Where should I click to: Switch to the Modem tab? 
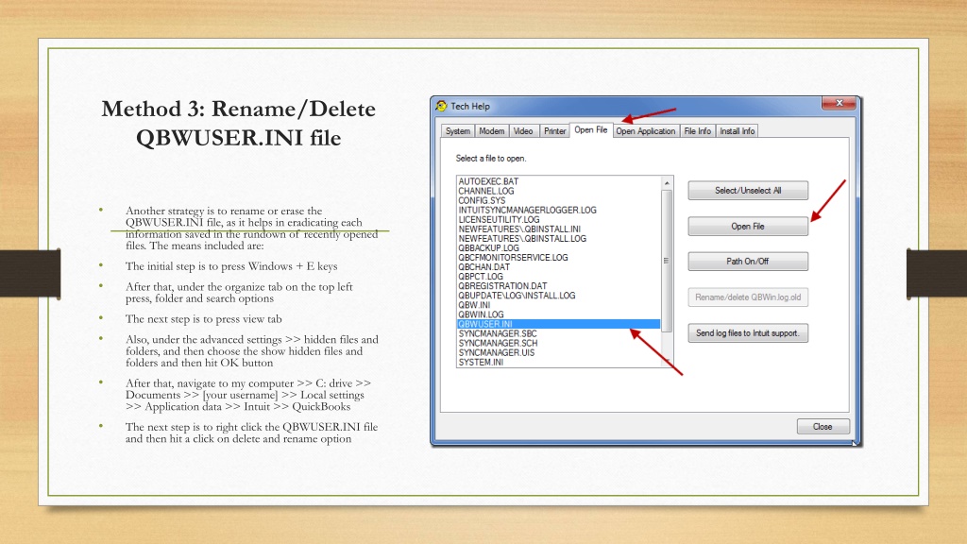click(491, 130)
